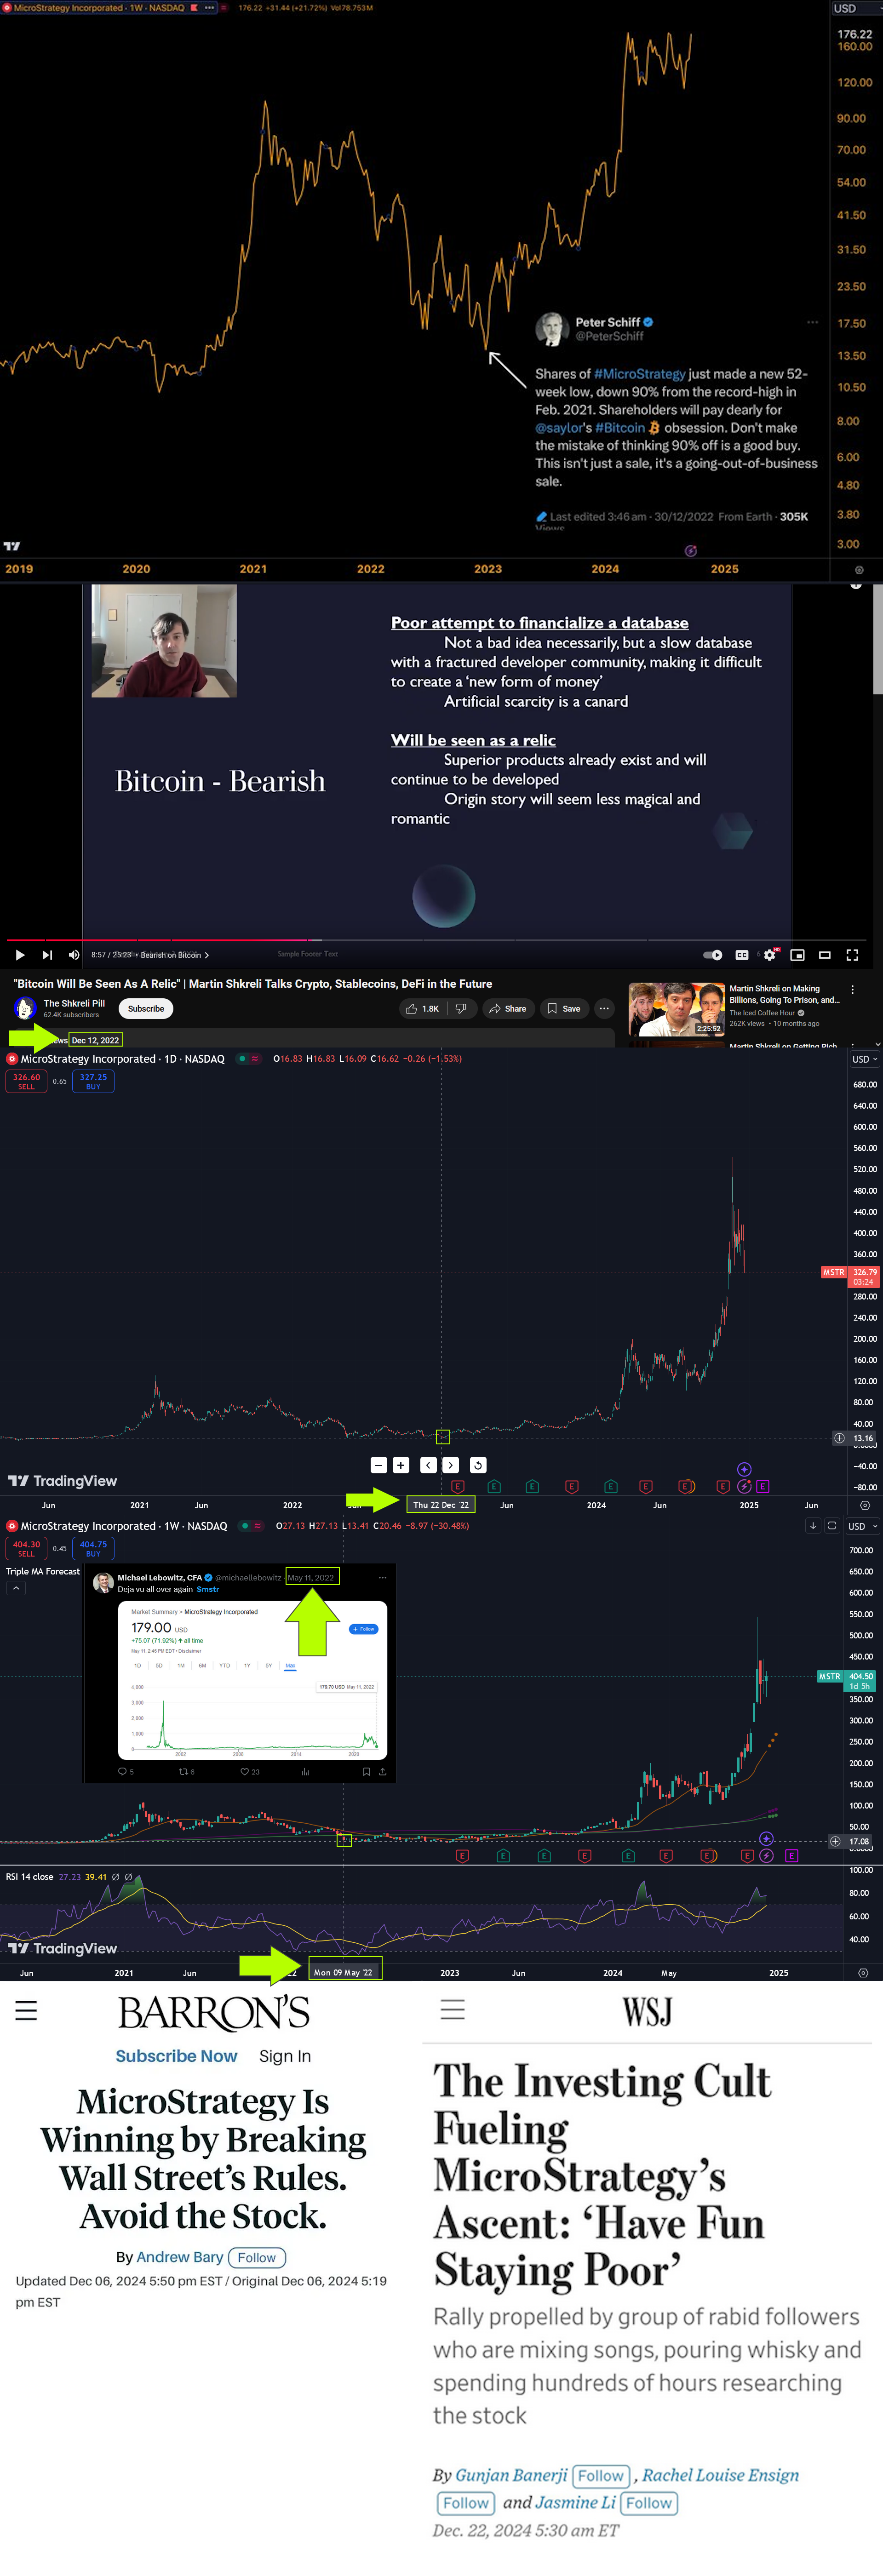883x2576 pixels.
Task: Open options menu for recommended Shkreli video
Action: (x=852, y=989)
